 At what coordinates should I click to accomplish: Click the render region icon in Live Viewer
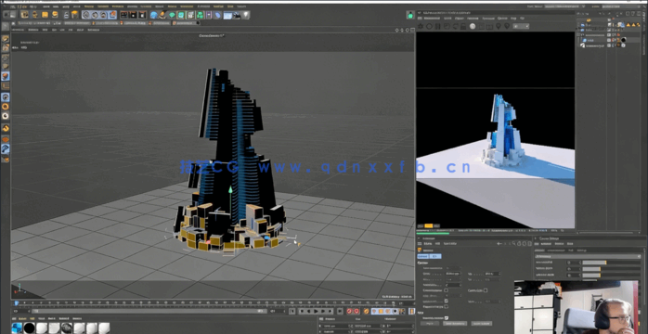[x=482, y=26]
